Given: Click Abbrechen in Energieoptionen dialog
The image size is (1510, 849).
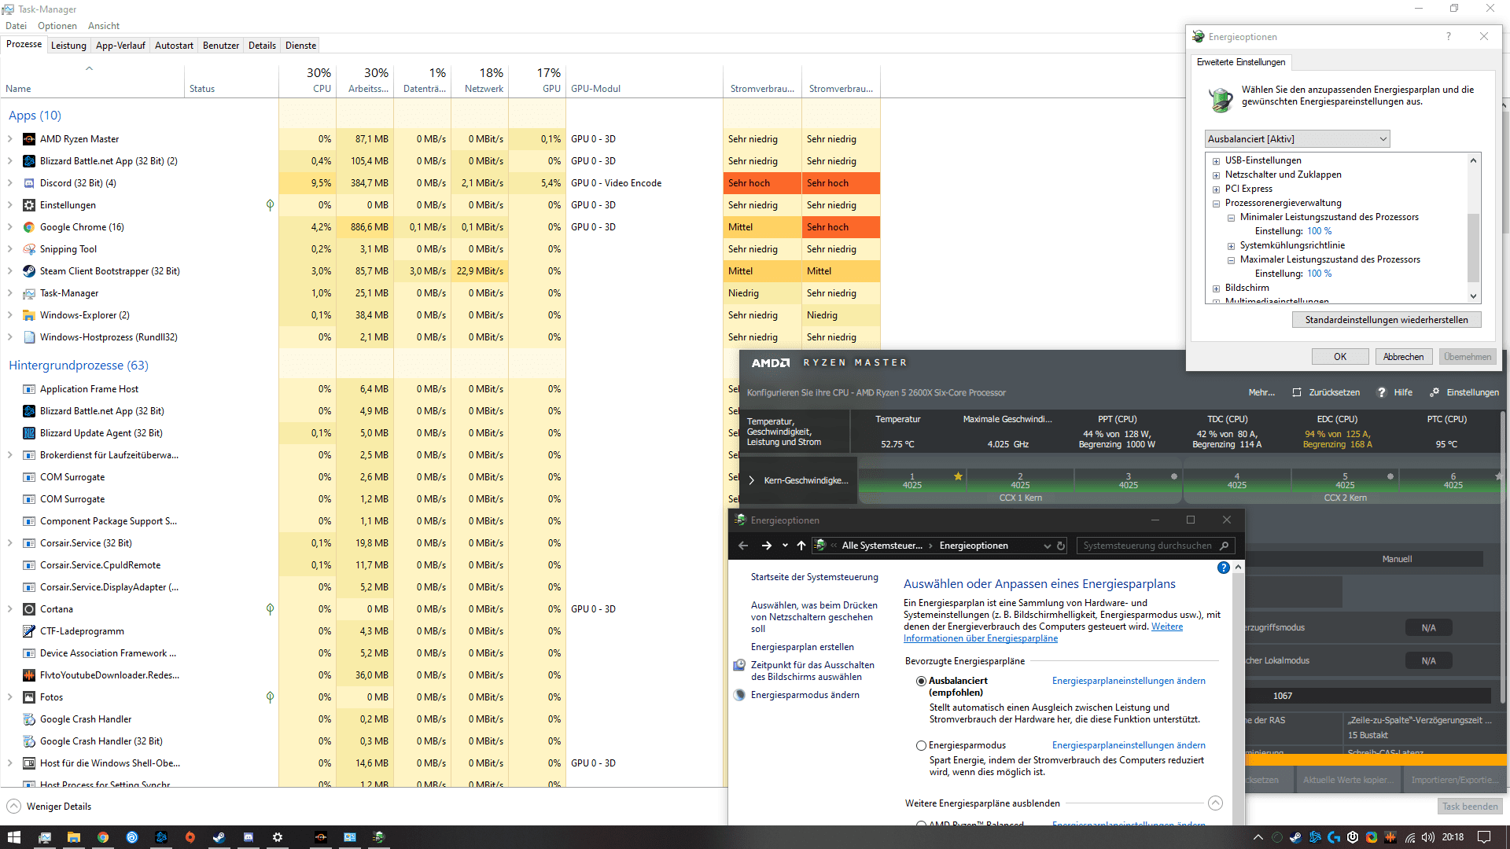Looking at the screenshot, I should point(1404,357).
